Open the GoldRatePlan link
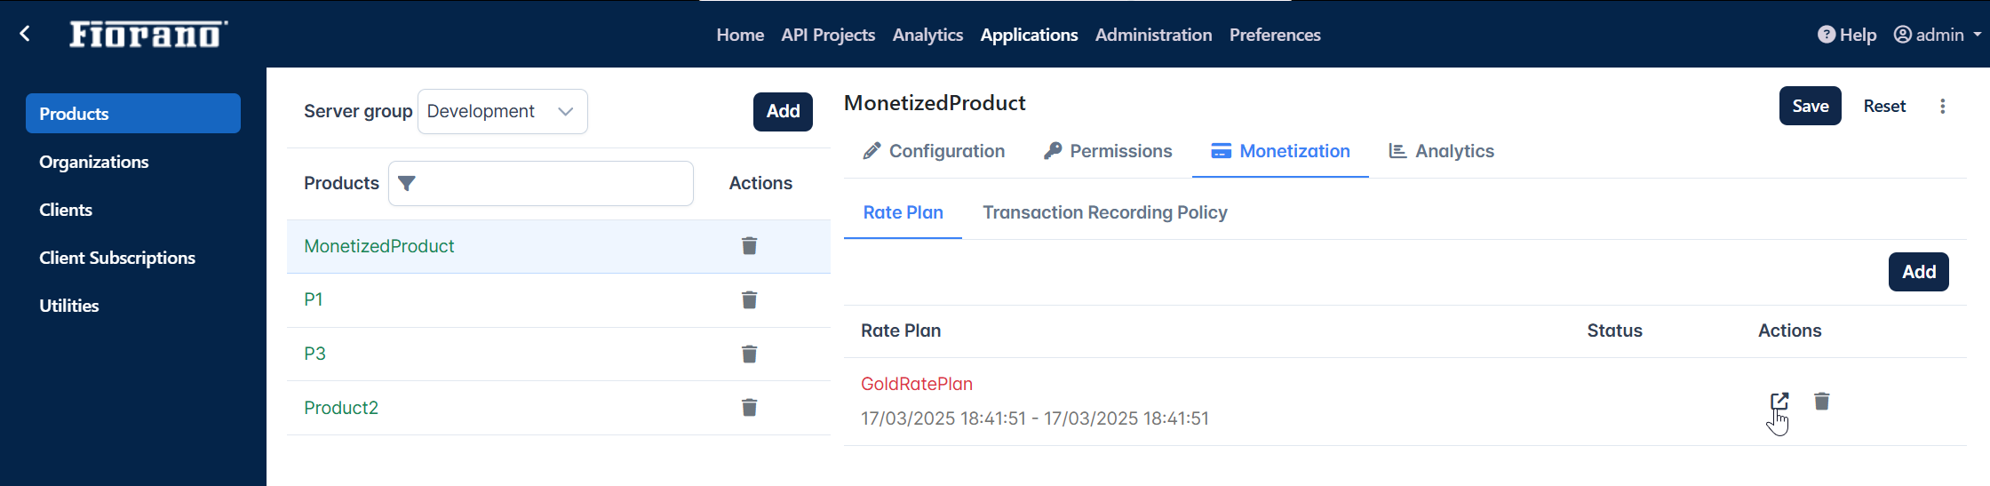Viewport: 1990px width, 486px height. pos(916,384)
